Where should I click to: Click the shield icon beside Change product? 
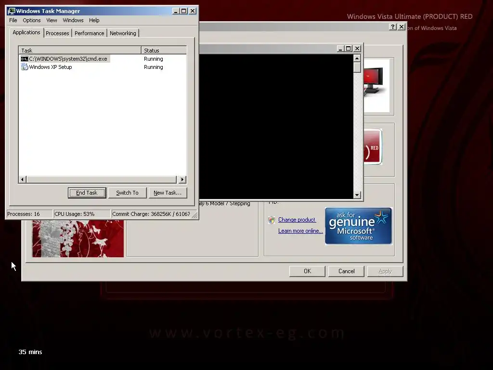[x=272, y=220]
